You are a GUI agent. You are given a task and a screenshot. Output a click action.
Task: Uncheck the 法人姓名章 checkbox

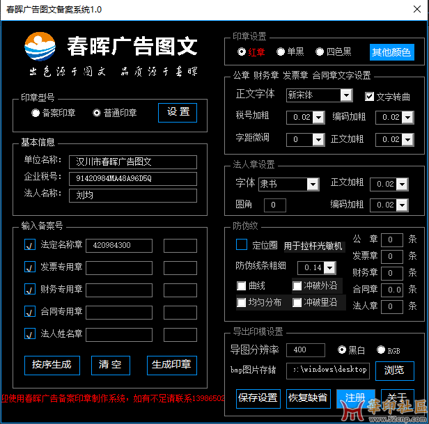point(30,333)
